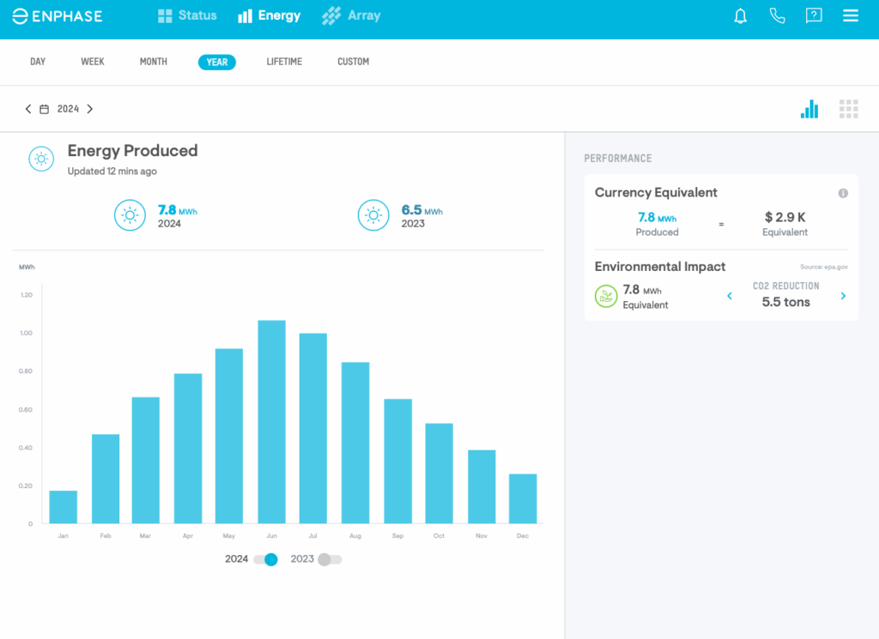Click the Currency Equivalent info icon
The image size is (879, 639).
pos(843,193)
